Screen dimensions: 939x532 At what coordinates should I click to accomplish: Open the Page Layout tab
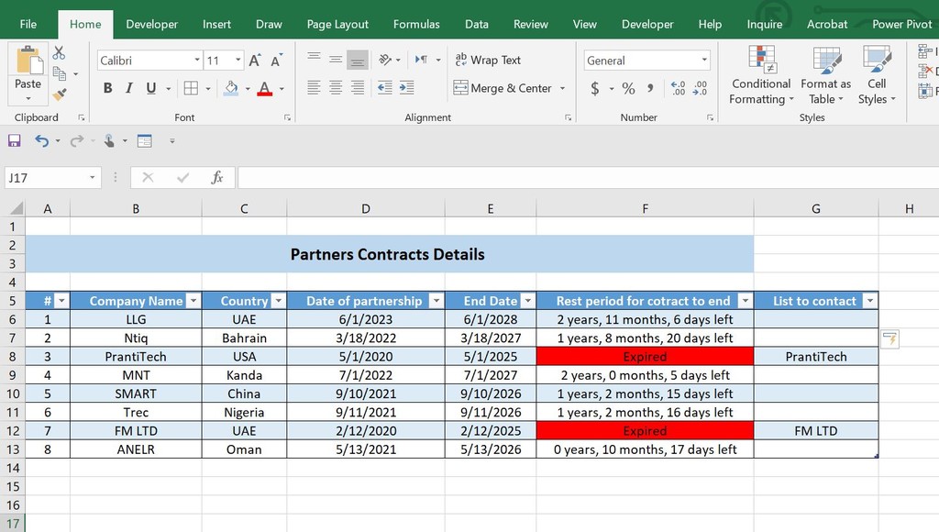tap(337, 24)
